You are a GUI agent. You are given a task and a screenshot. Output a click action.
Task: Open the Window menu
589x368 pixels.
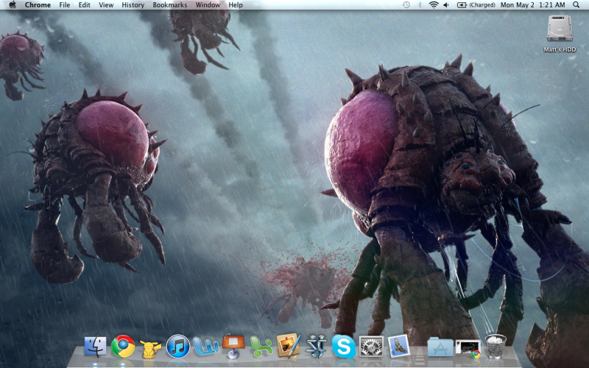208,5
